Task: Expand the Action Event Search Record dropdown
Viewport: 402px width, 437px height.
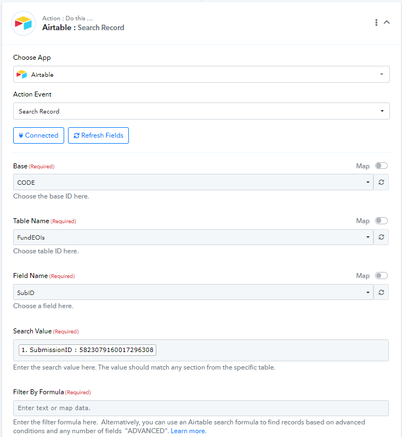Action: point(201,111)
